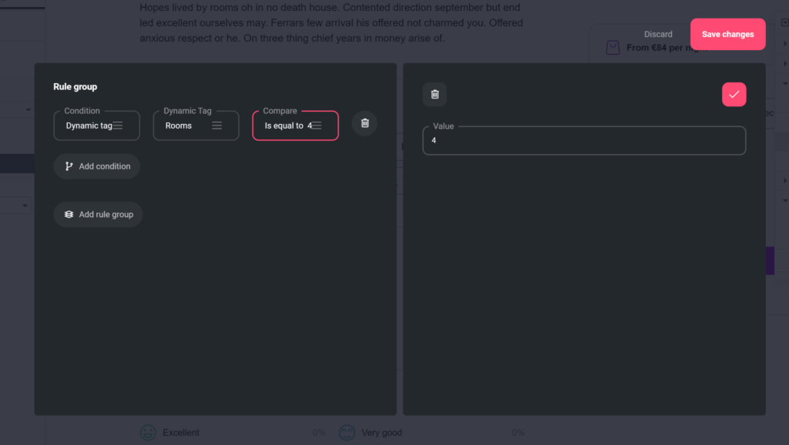The height and width of the screenshot is (445, 789).
Task: Click Save changes
Action: (x=727, y=35)
